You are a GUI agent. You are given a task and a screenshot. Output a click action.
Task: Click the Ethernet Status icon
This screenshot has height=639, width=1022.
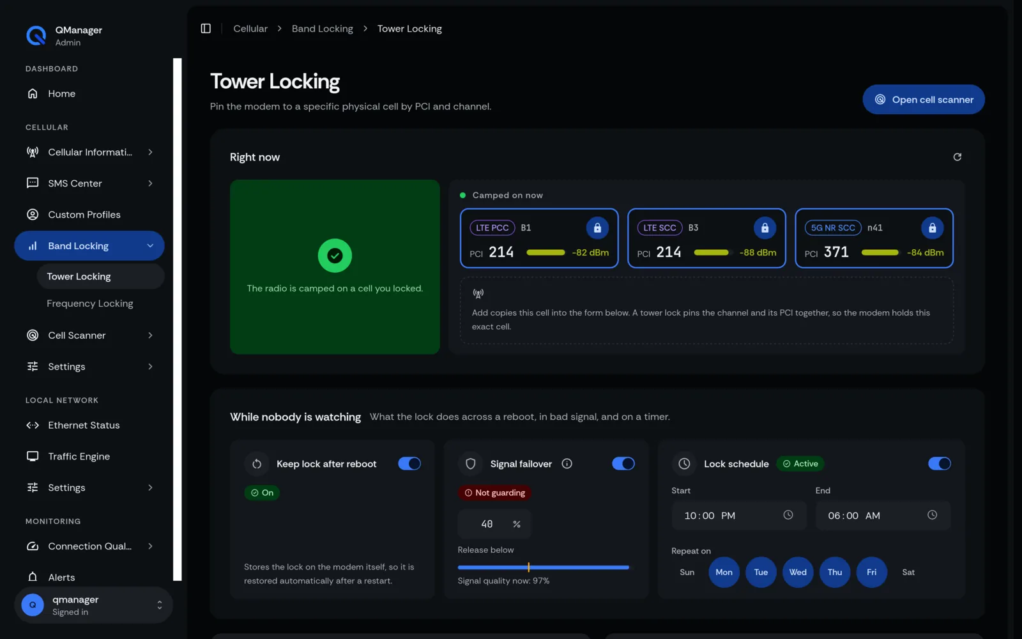33,425
